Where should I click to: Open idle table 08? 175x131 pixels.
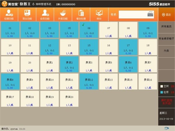[128, 30]
